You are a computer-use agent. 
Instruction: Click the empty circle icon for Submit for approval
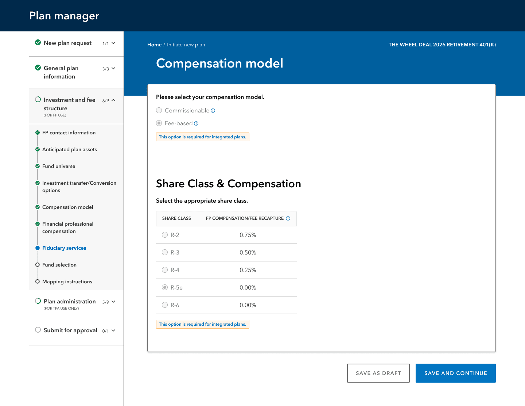coord(38,330)
